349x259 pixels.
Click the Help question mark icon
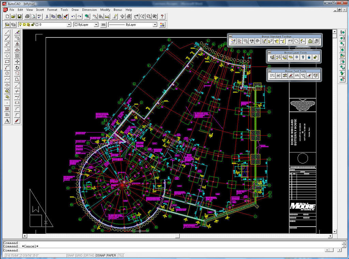[x=162, y=16]
